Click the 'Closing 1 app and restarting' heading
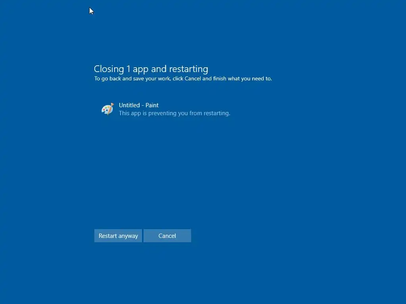 tap(151, 69)
